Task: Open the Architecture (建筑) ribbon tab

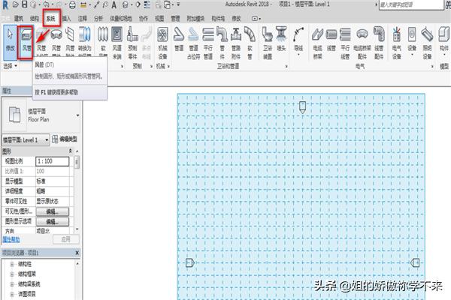Action: click(x=19, y=19)
